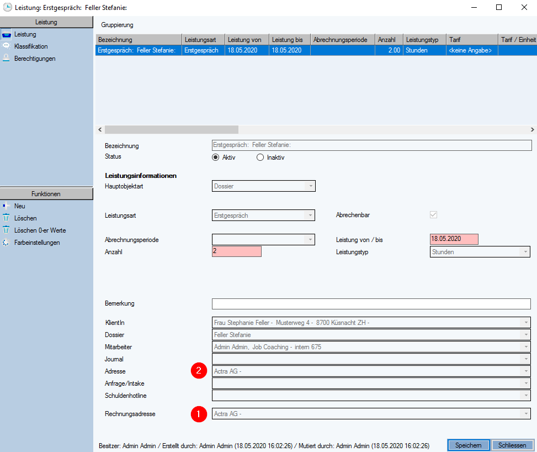Focus the Leistung von / bis date field

tap(454, 239)
